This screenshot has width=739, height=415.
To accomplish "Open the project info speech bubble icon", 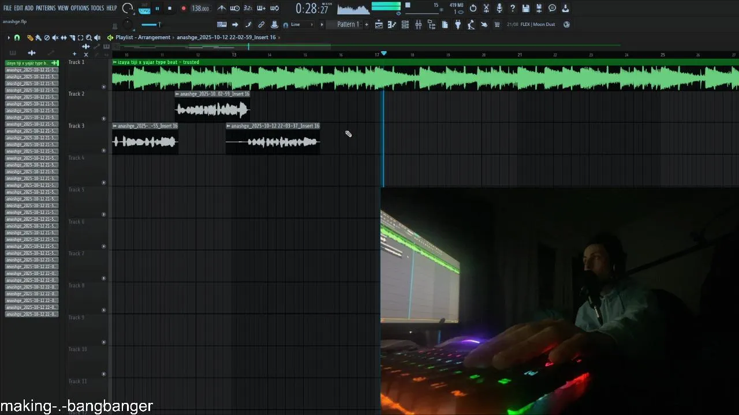I will click(553, 8).
